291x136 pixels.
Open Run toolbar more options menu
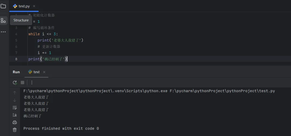(x=32, y=83)
